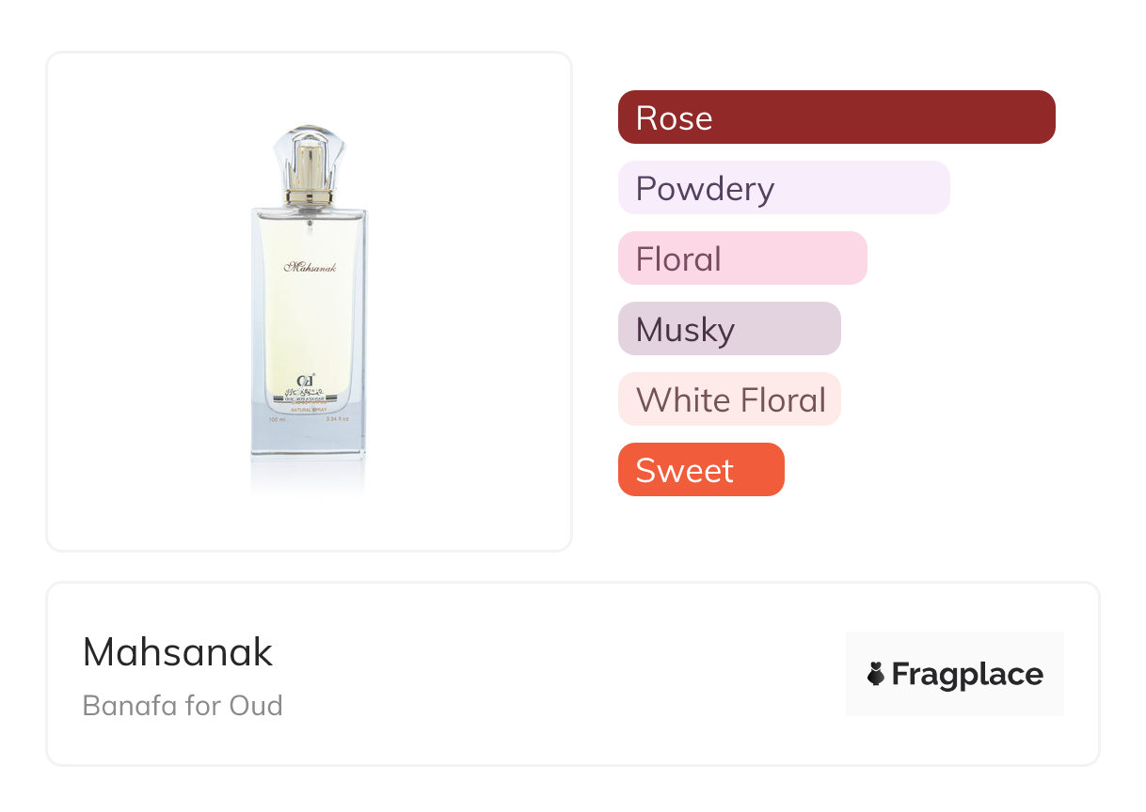Click the bottle's reflection below its base
This screenshot has height=812, width=1146.
pyautogui.click(x=309, y=477)
